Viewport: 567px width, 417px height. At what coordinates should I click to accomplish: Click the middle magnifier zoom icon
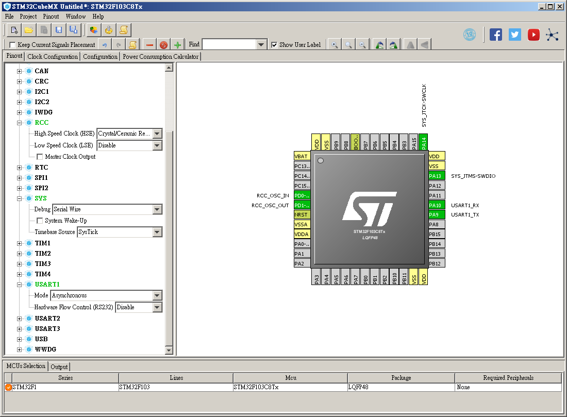point(348,45)
